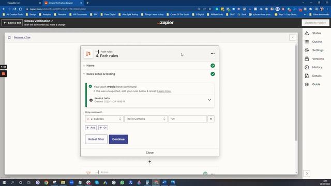This screenshot has height=186, width=331.
Task: Go to the home breadcrumb icon
Action: [9, 37]
